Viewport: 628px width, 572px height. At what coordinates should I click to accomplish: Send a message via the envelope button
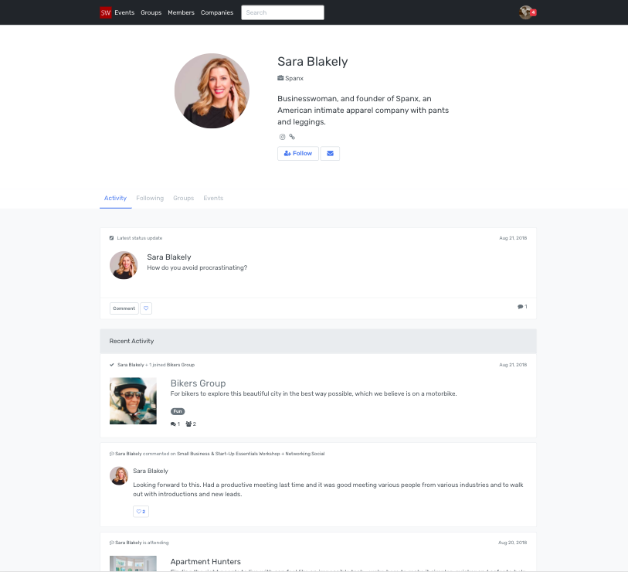330,154
